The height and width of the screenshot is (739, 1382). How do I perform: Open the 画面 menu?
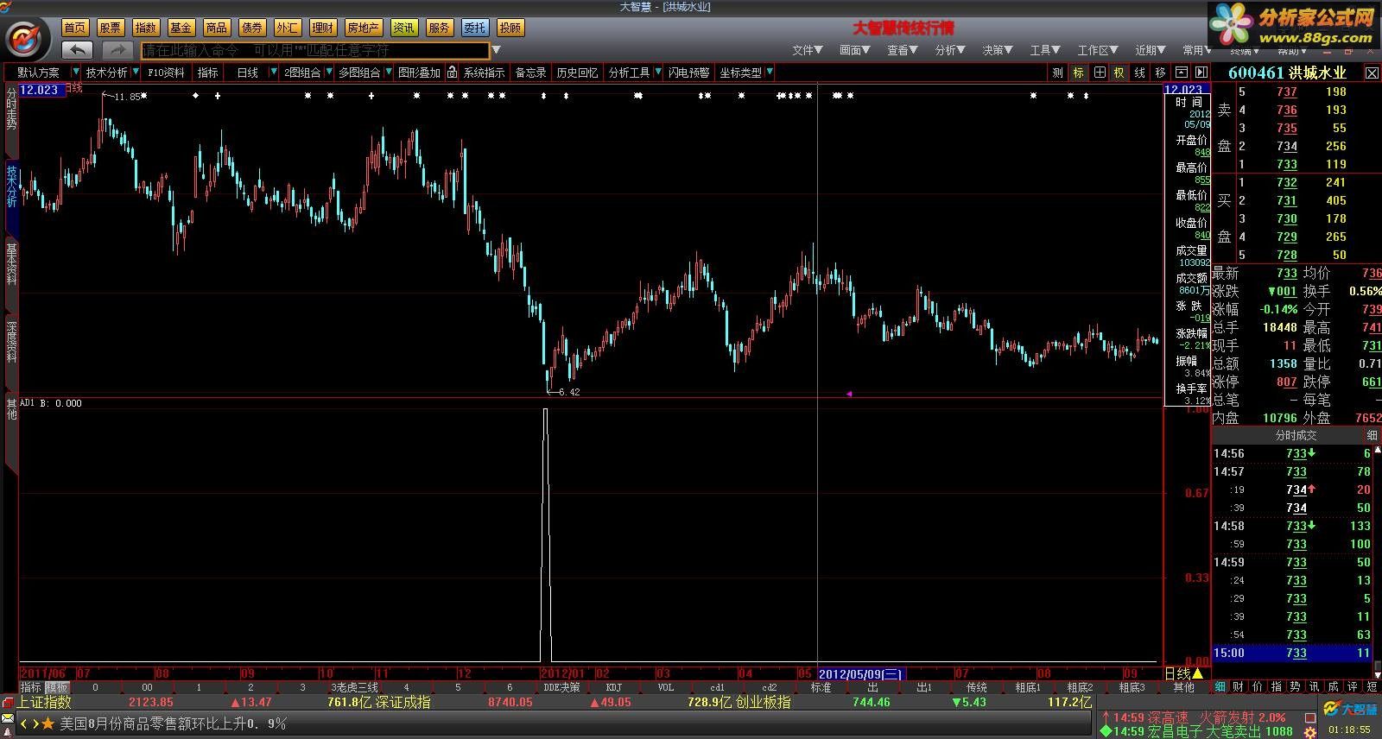tap(854, 50)
